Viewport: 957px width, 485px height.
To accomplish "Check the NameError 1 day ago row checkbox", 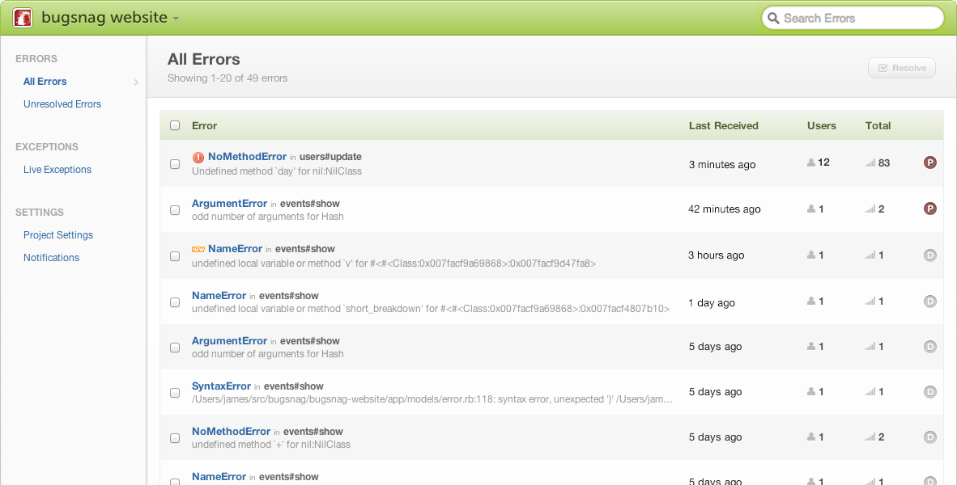I will (175, 302).
